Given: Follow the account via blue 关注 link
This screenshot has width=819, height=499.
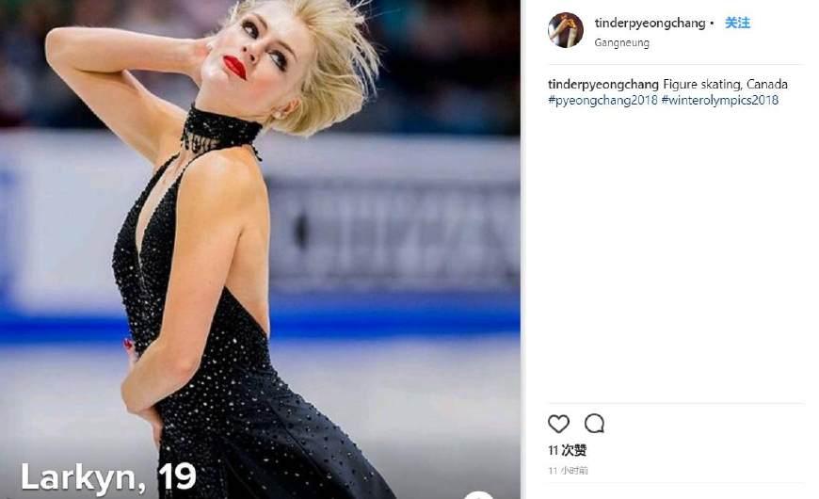Looking at the screenshot, I should [737, 23].
